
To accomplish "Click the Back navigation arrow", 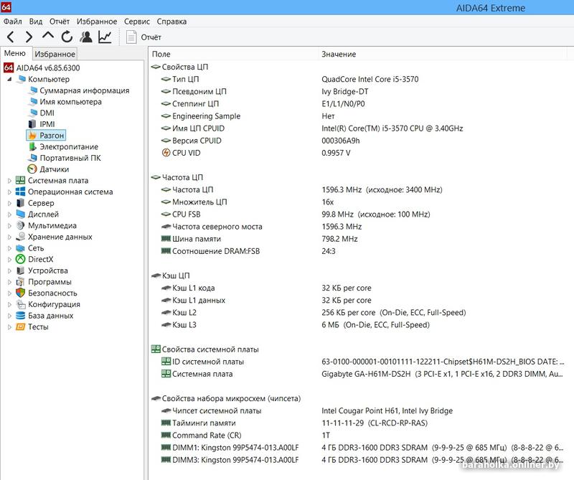I will click(x=10, y=37).
